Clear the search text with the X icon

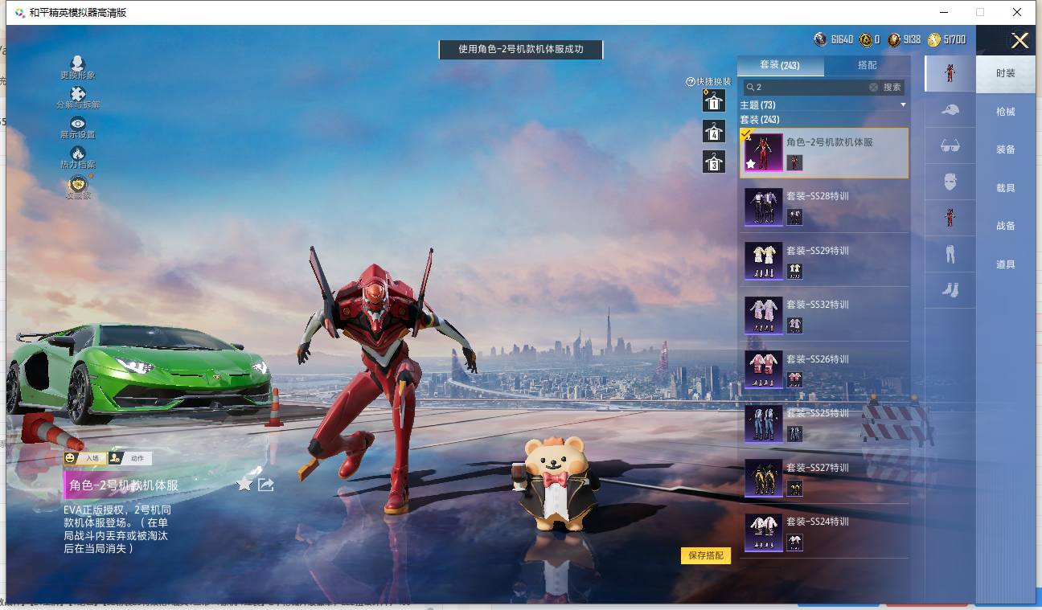tap(873, 87)
